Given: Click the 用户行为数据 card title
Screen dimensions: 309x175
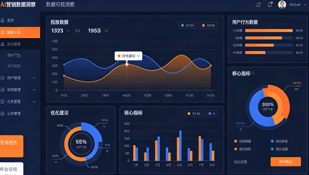Looking at the screenshot, I should pos(245,22).
